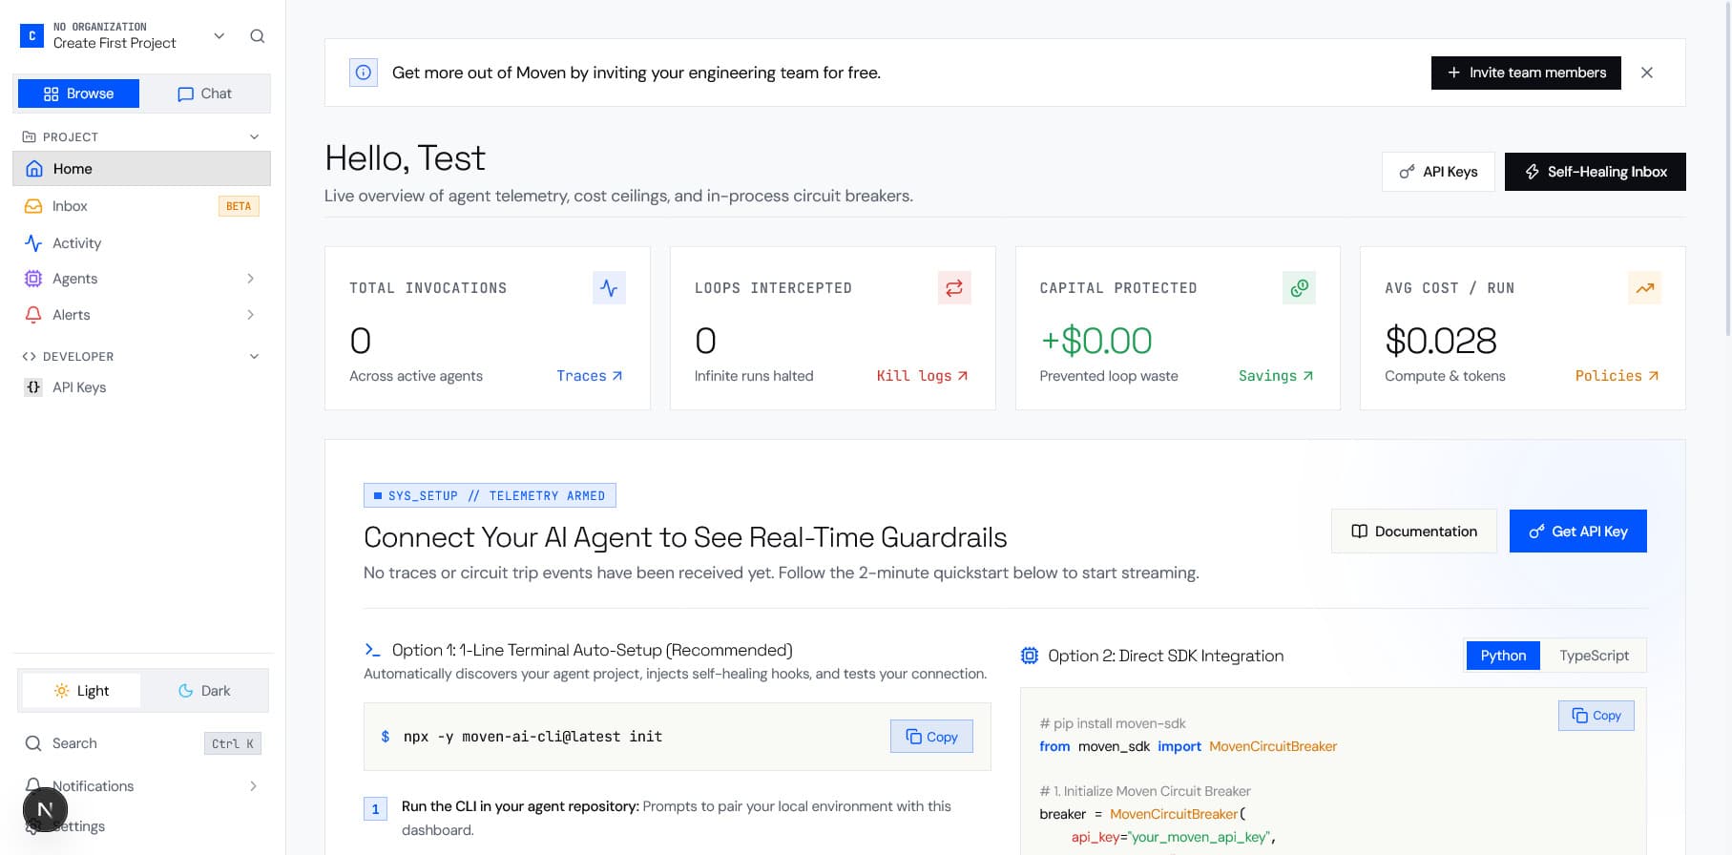The height and width of the screenshot is (855, 1732).
Task: Click the '+$0.00' capital protected value
Action: (1096, 341)
